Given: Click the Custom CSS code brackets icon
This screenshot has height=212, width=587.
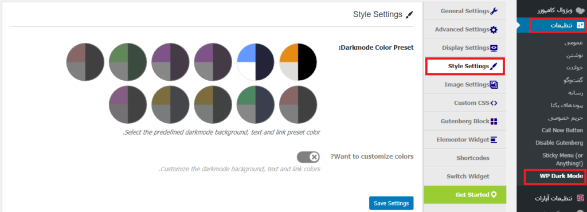Looking at the screenshot, I should (x=494, y=103).
